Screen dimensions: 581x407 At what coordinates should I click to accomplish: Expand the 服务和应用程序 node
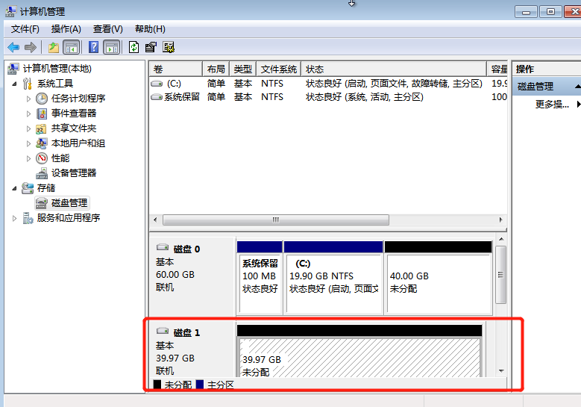pos(14,219)
